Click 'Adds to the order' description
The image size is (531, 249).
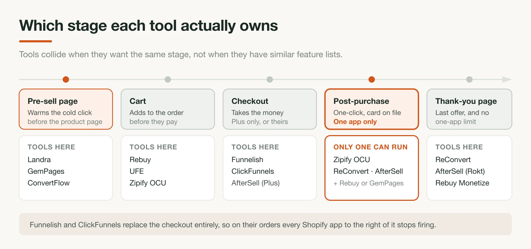157,113
